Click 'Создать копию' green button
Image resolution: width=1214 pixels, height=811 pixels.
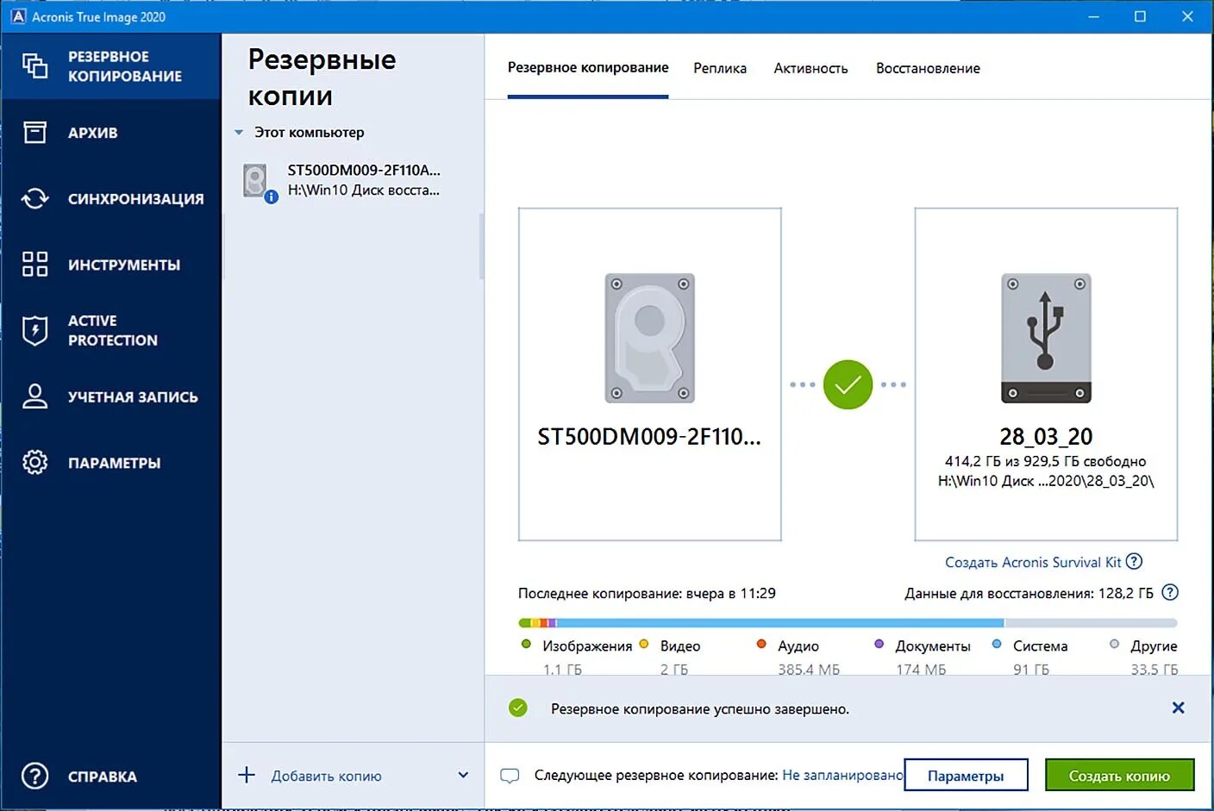pos(1119,775)
